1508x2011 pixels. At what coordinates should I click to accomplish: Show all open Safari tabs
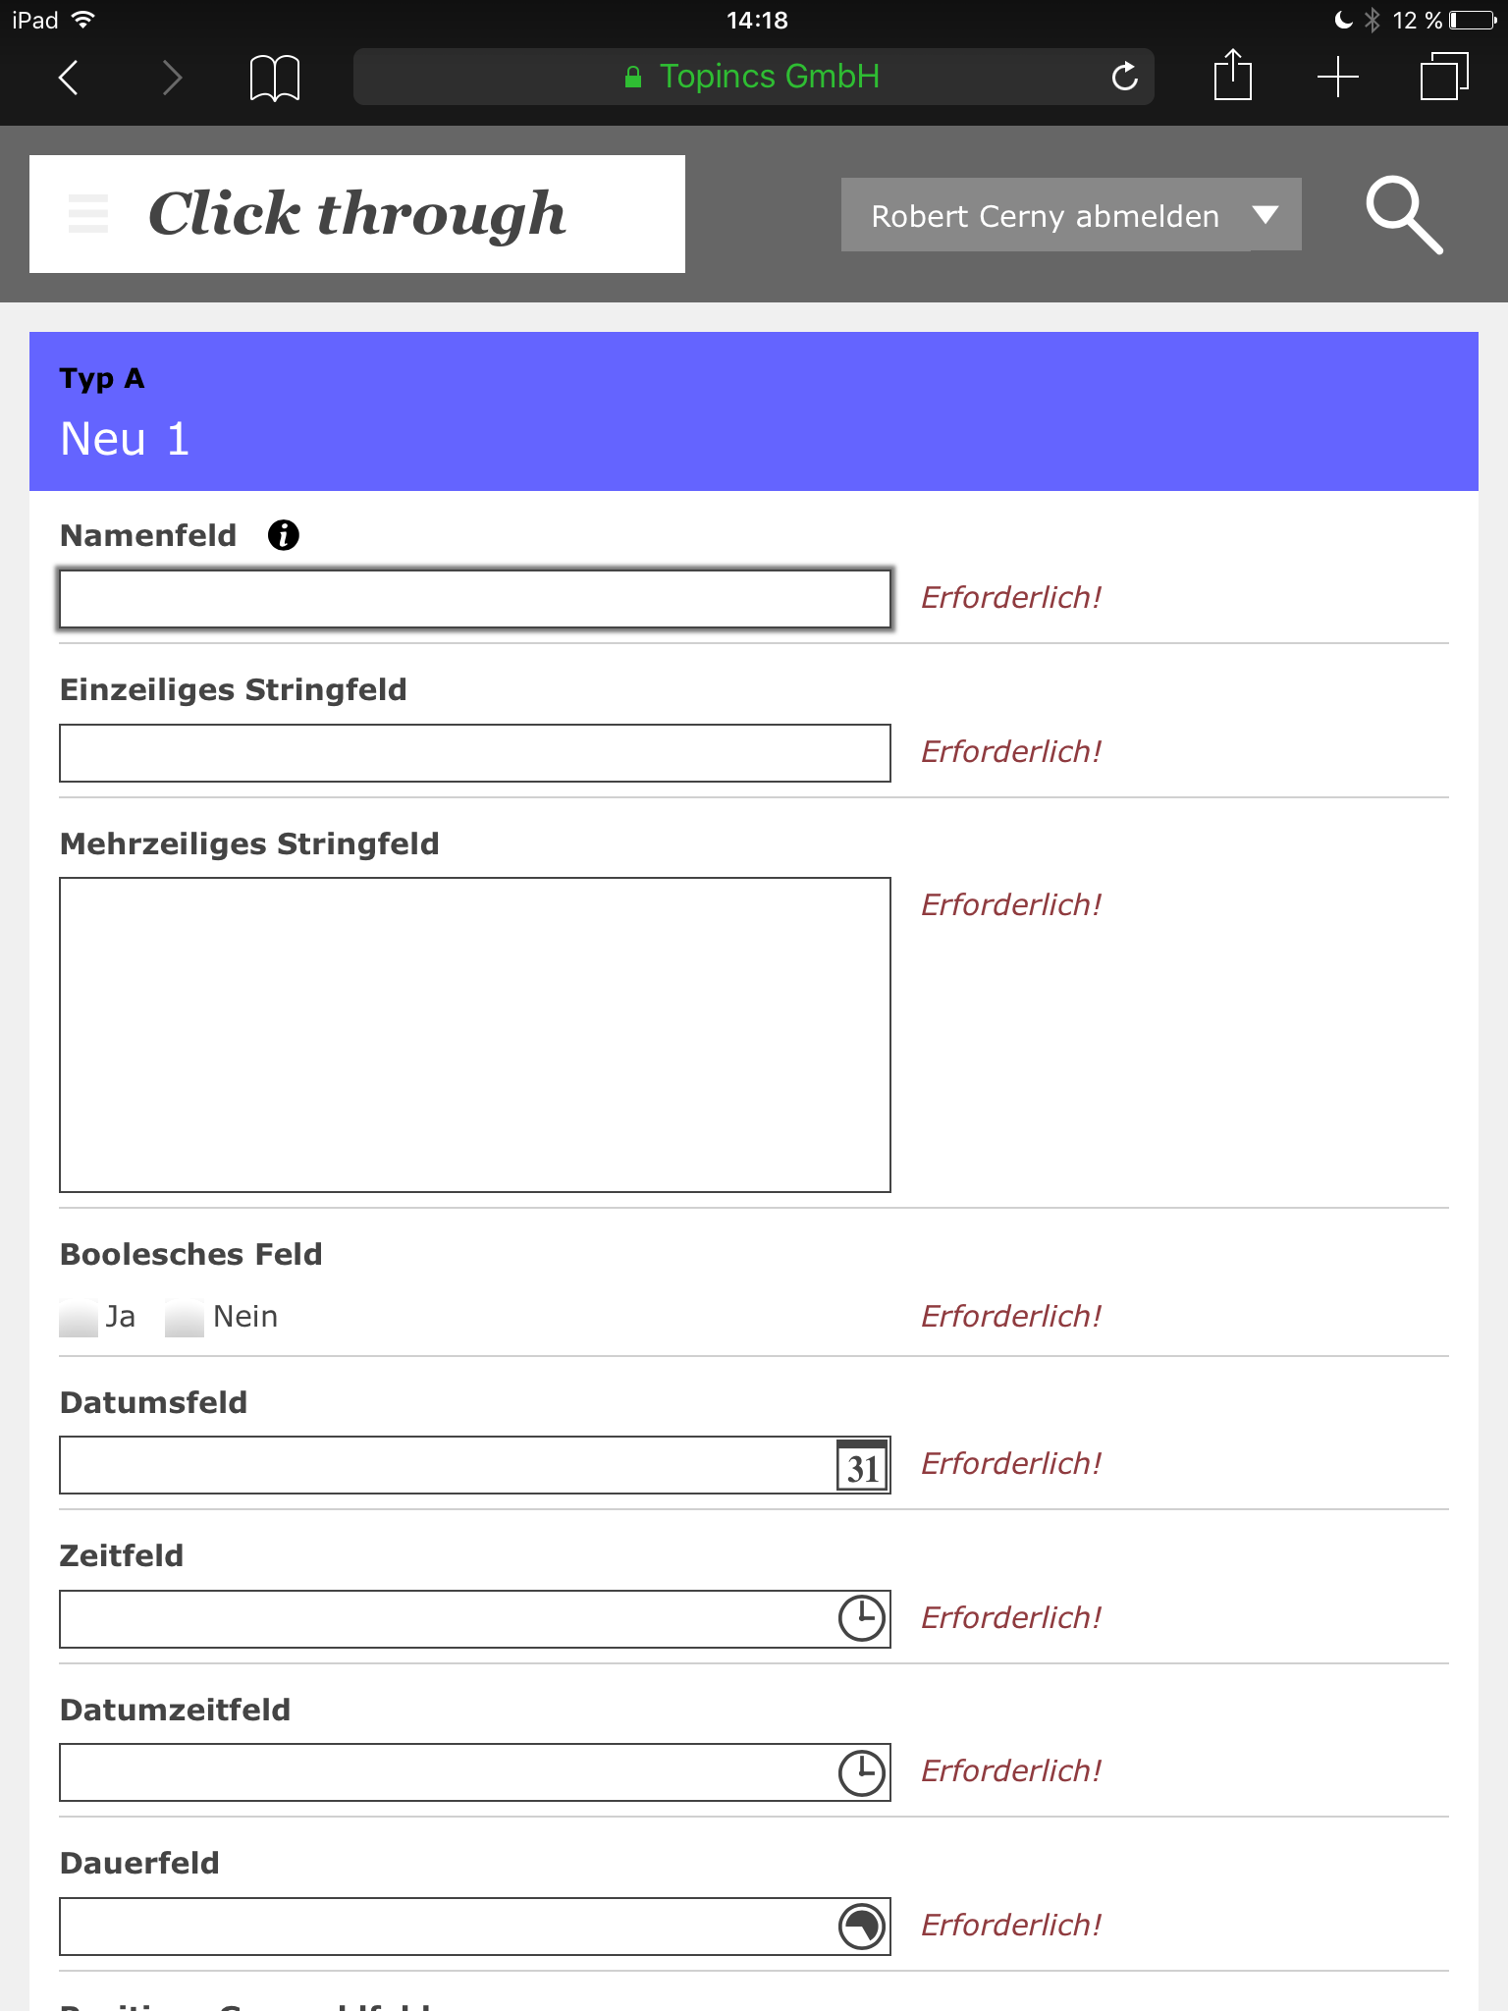click(1444, 77)
